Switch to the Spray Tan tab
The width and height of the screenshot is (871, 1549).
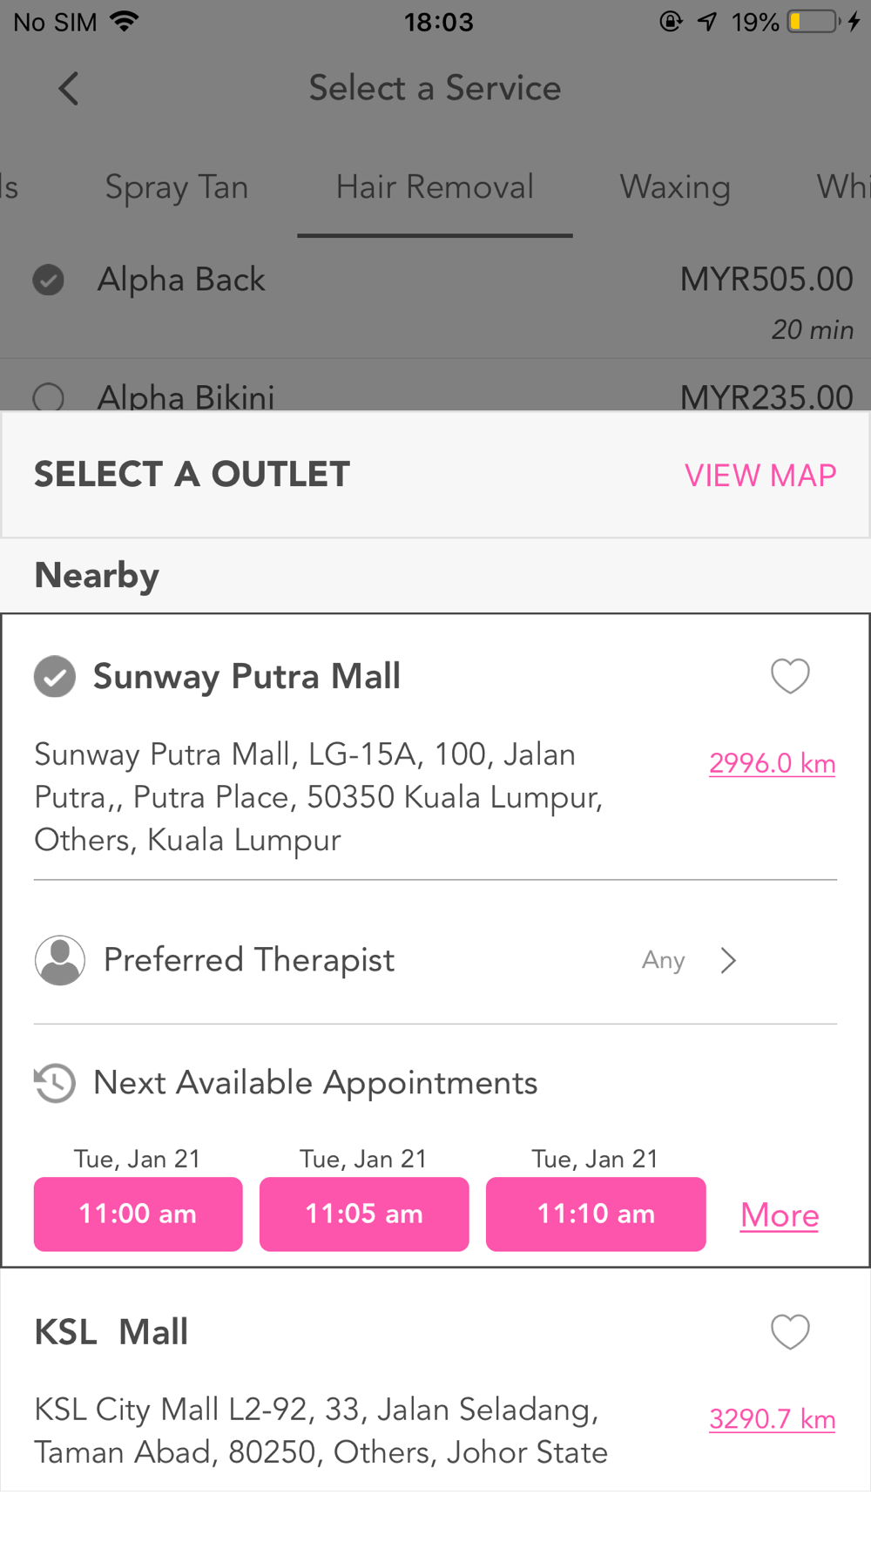(x=177, y=187)
